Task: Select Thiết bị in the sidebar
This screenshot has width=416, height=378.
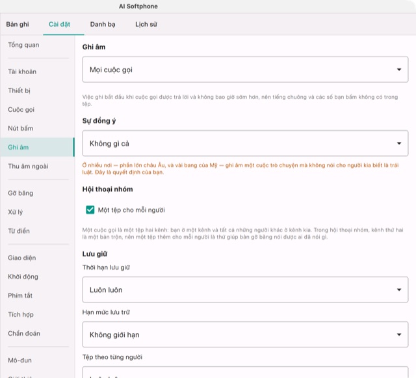Action: click(38, 90)
